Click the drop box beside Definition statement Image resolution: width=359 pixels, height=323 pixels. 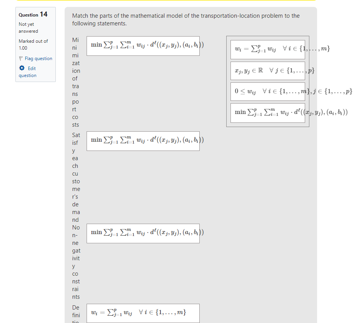click(143, 313)
